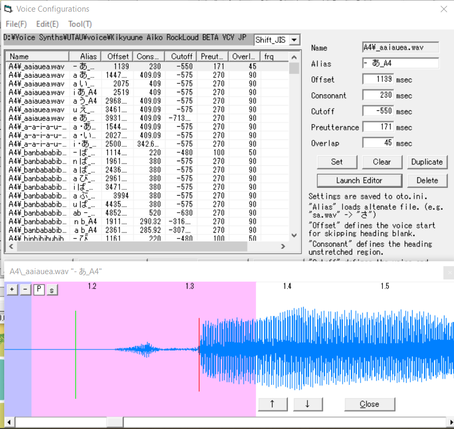The image size is (454, 429).
Task: Toggle the s button in waveform editor
Action: coord(52,290)
